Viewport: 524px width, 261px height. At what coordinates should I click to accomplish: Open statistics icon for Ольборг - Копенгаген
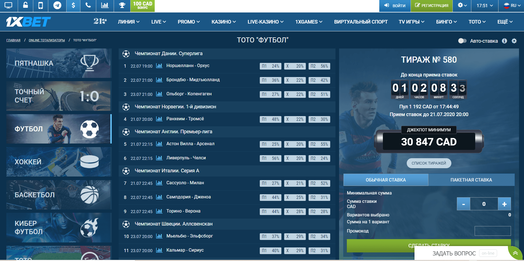[x=159, y=94]
